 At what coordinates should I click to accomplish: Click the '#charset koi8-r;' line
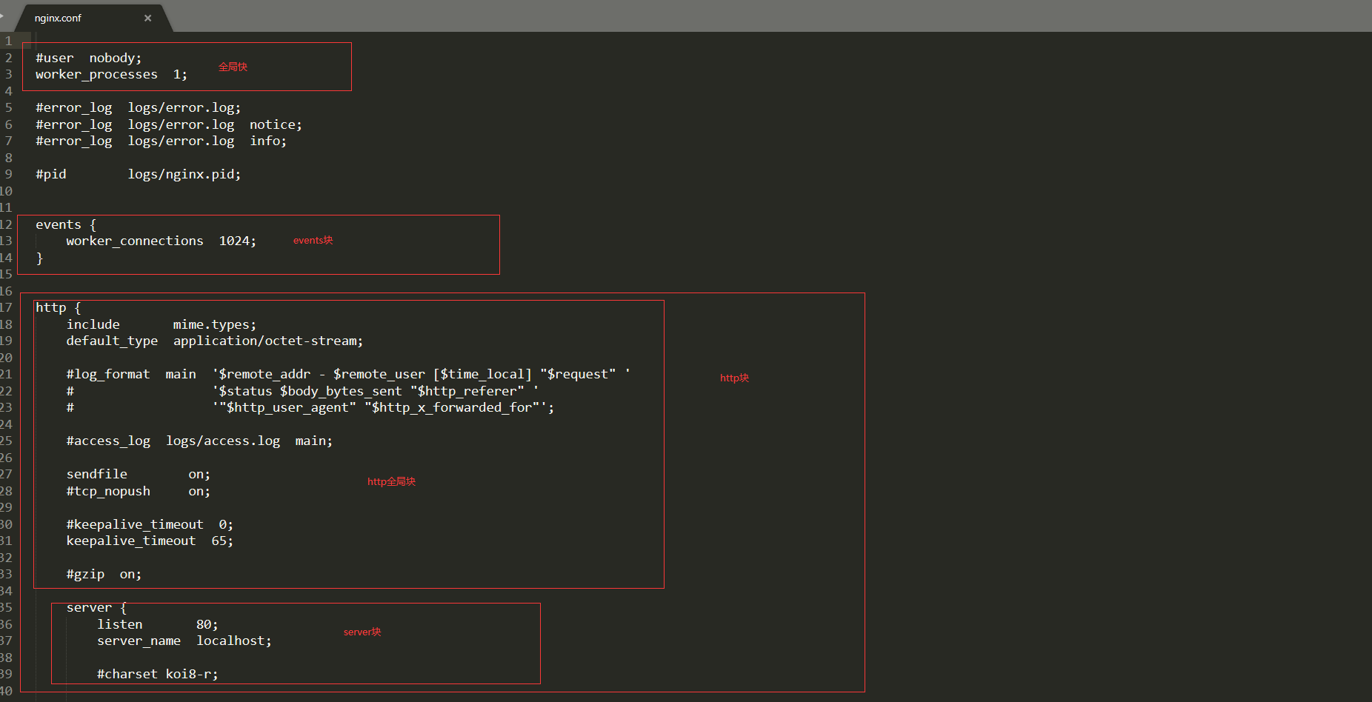tap(158, 675)
